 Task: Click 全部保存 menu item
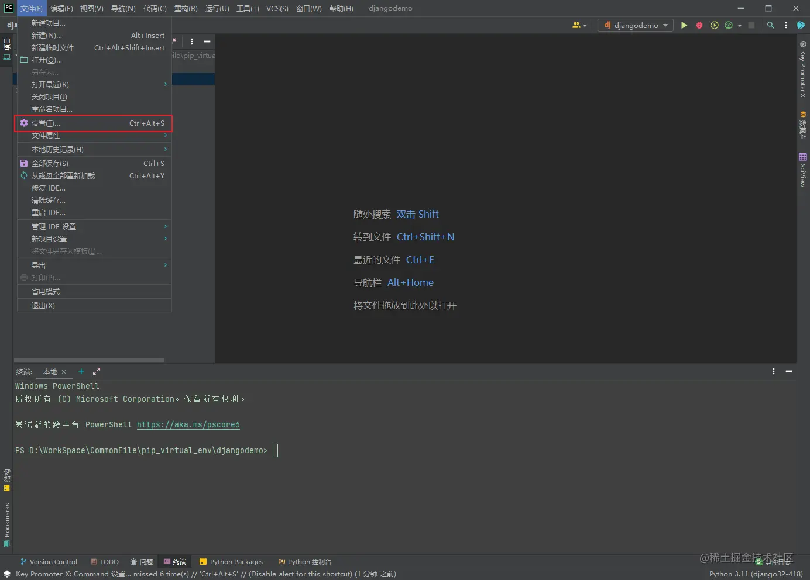94,164
